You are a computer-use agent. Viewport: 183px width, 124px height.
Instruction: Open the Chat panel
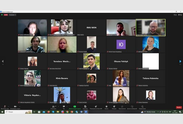(x=64, y=107)
